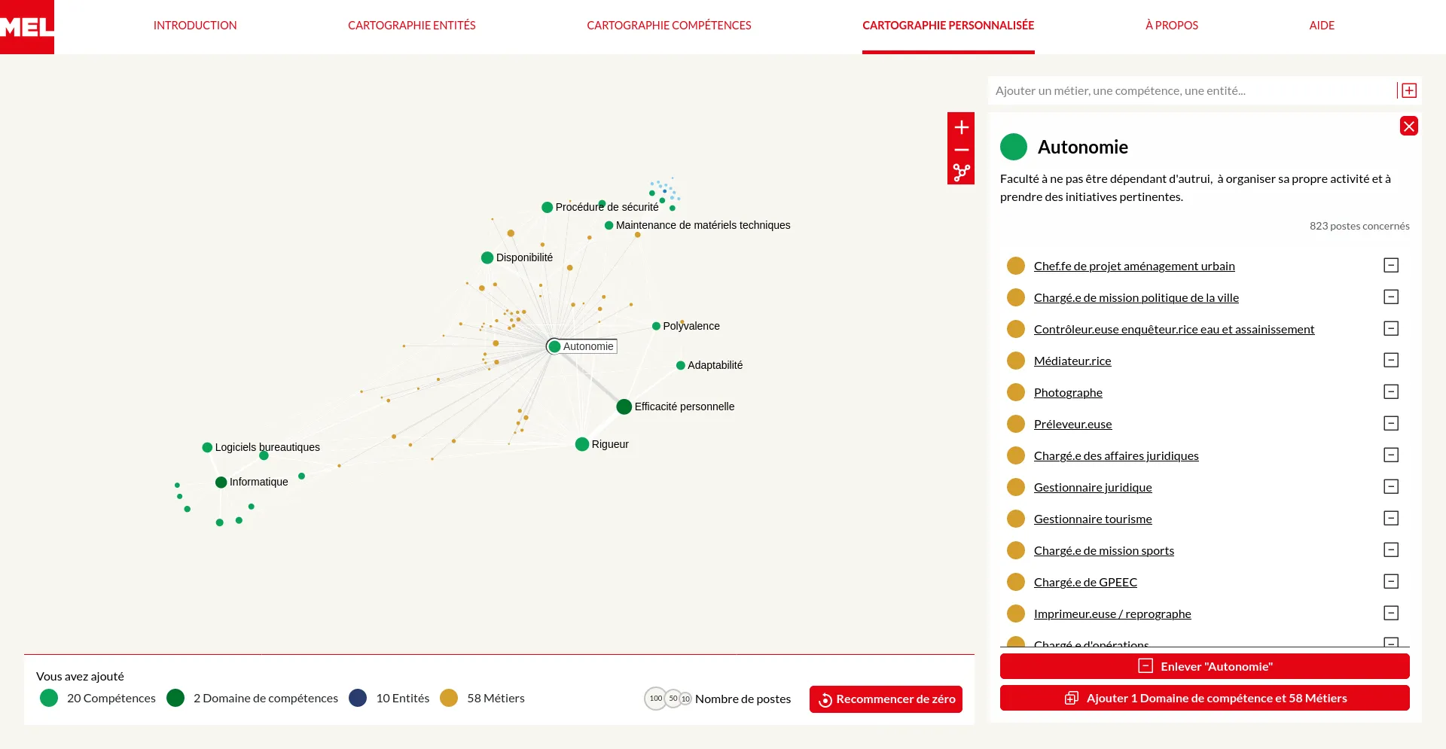Click the Informatique node in the map
1446x749 pixels.
(x=221, y=483)
